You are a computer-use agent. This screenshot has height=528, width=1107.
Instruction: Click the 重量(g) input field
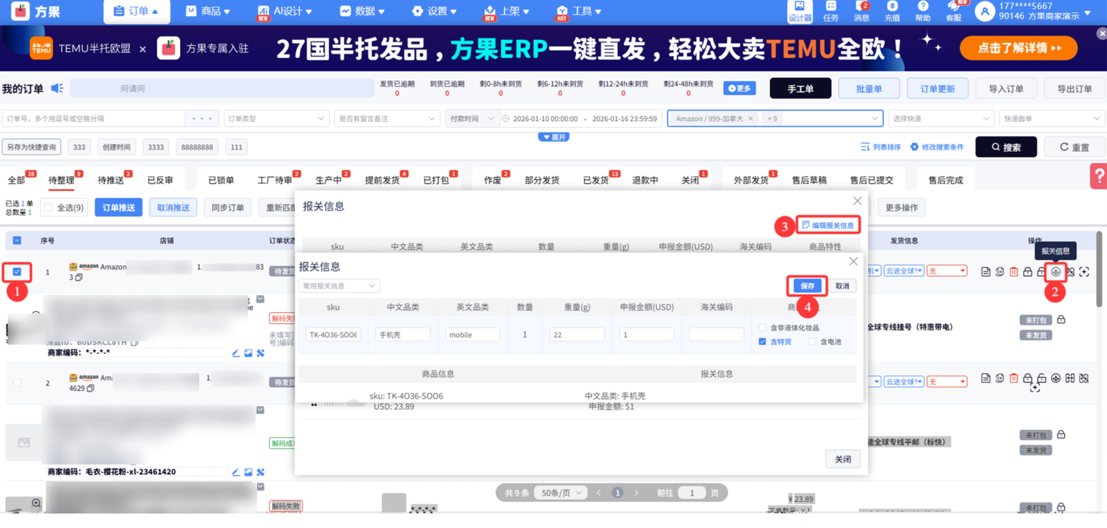click(577, 335)
